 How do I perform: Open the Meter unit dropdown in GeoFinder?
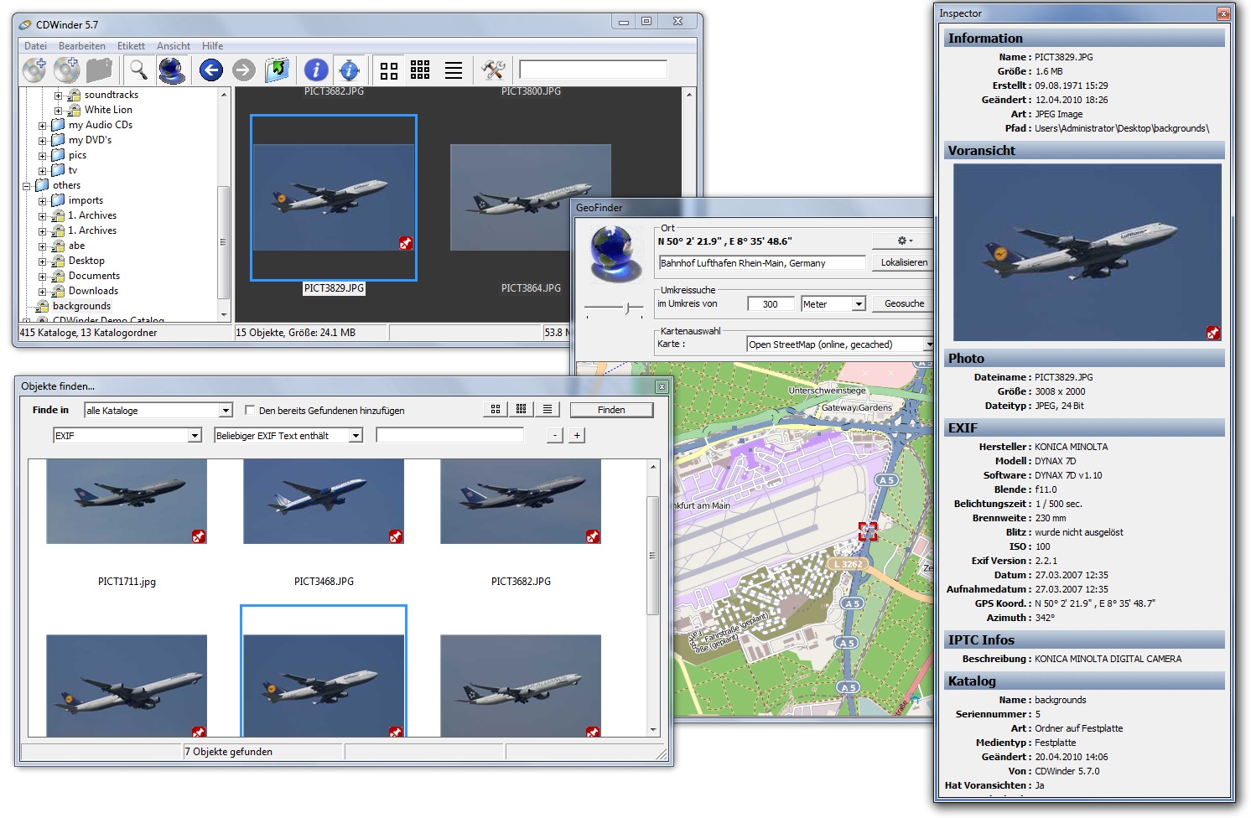click(859, 303)
